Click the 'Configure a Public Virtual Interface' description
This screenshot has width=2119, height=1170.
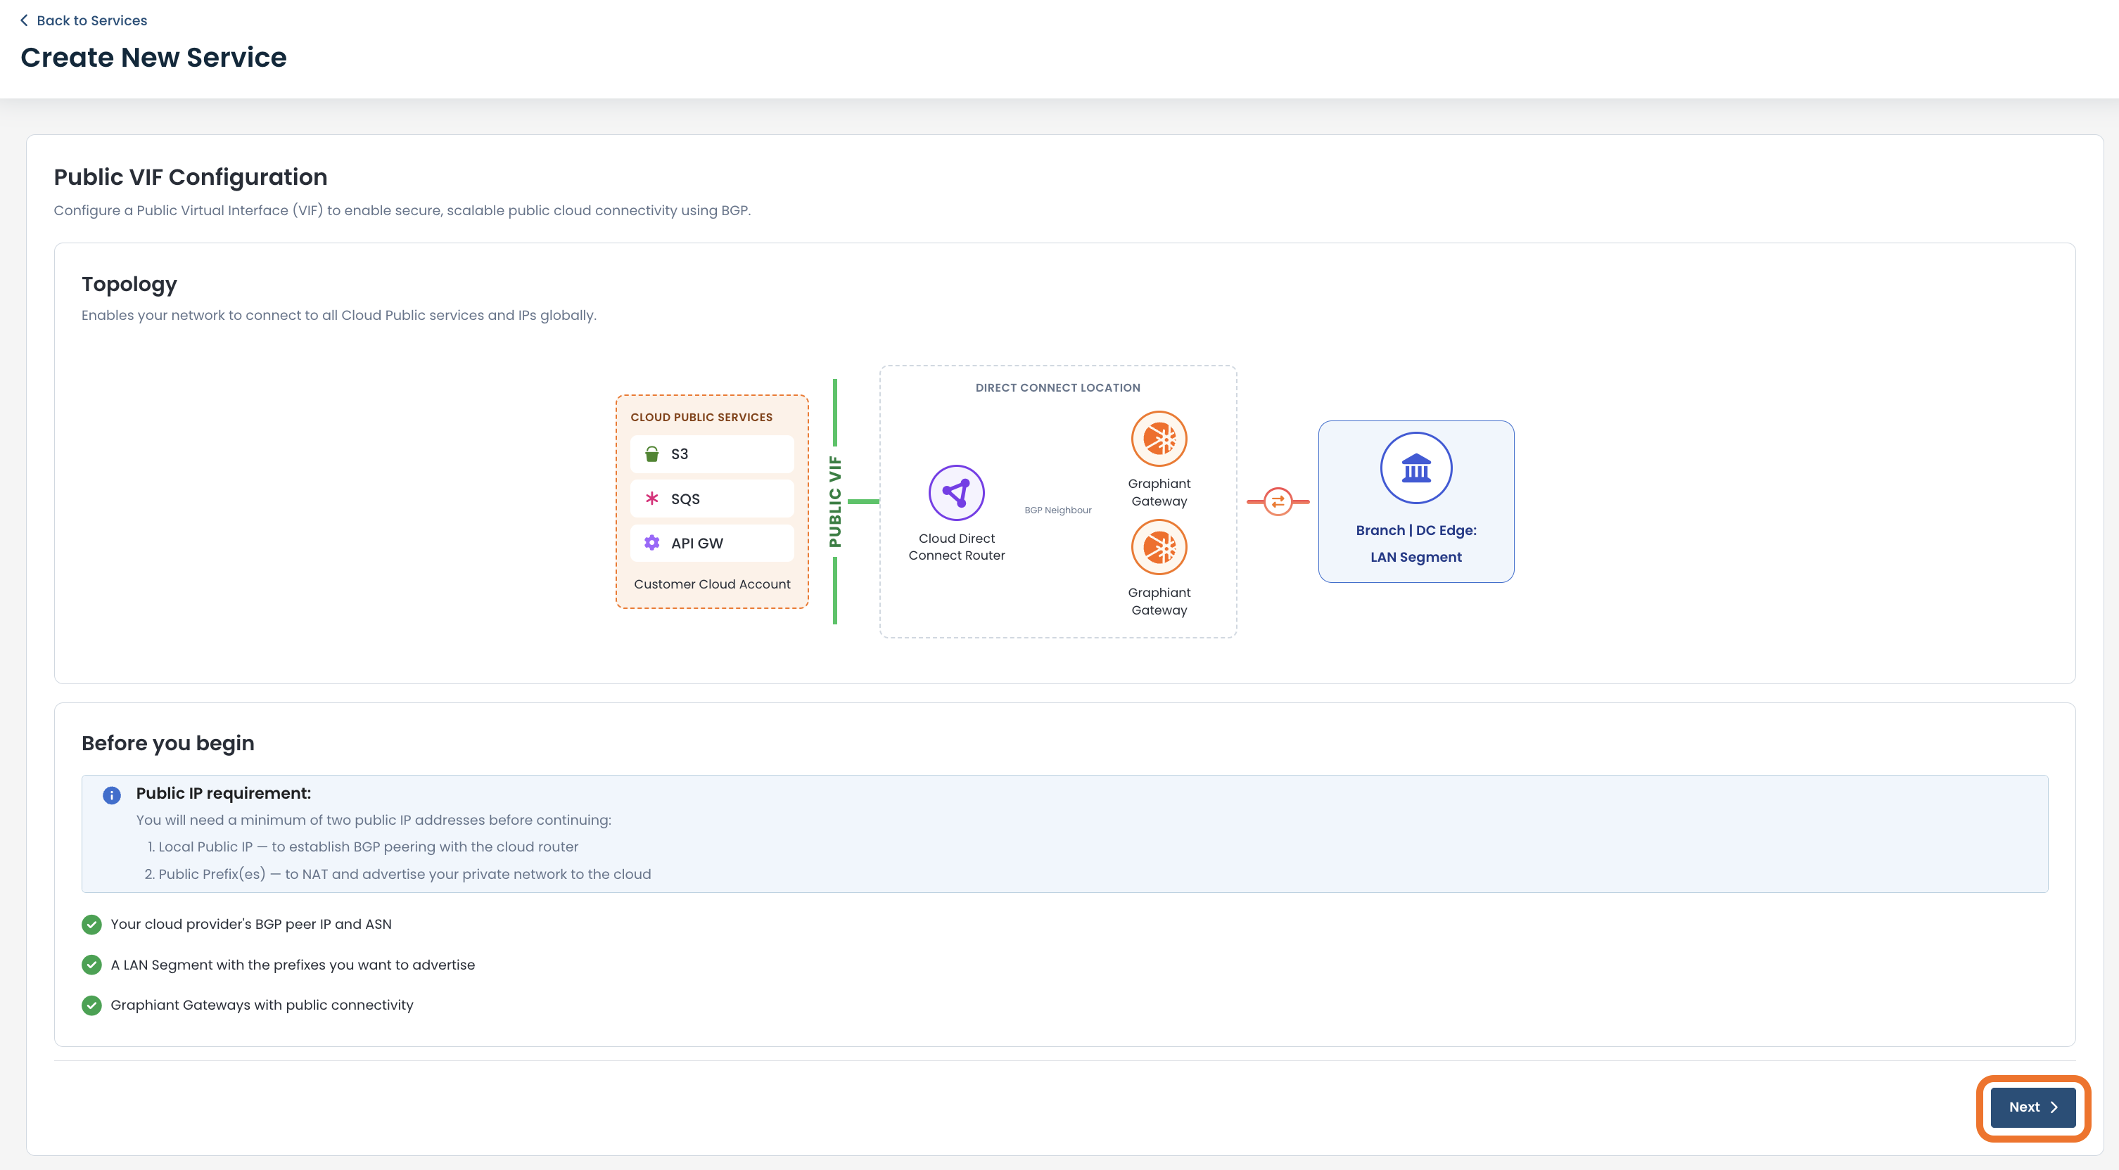[402, 210]
